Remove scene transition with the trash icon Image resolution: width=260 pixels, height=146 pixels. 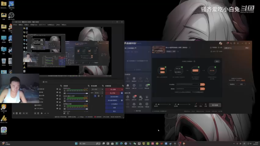point(98,96)
